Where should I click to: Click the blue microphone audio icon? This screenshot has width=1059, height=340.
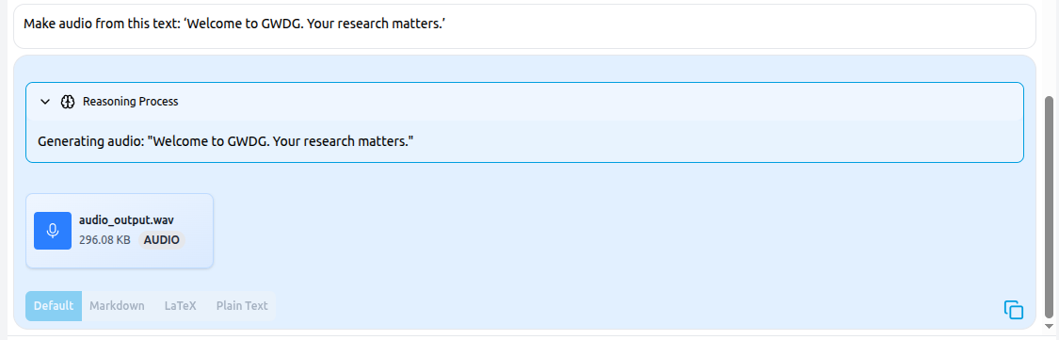pos(53,231)
